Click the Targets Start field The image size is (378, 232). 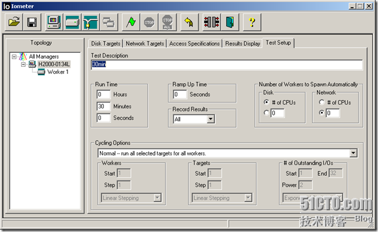[215, 173]
